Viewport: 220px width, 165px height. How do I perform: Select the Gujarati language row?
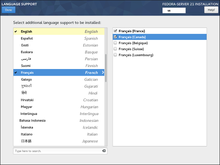click(59, 86)
